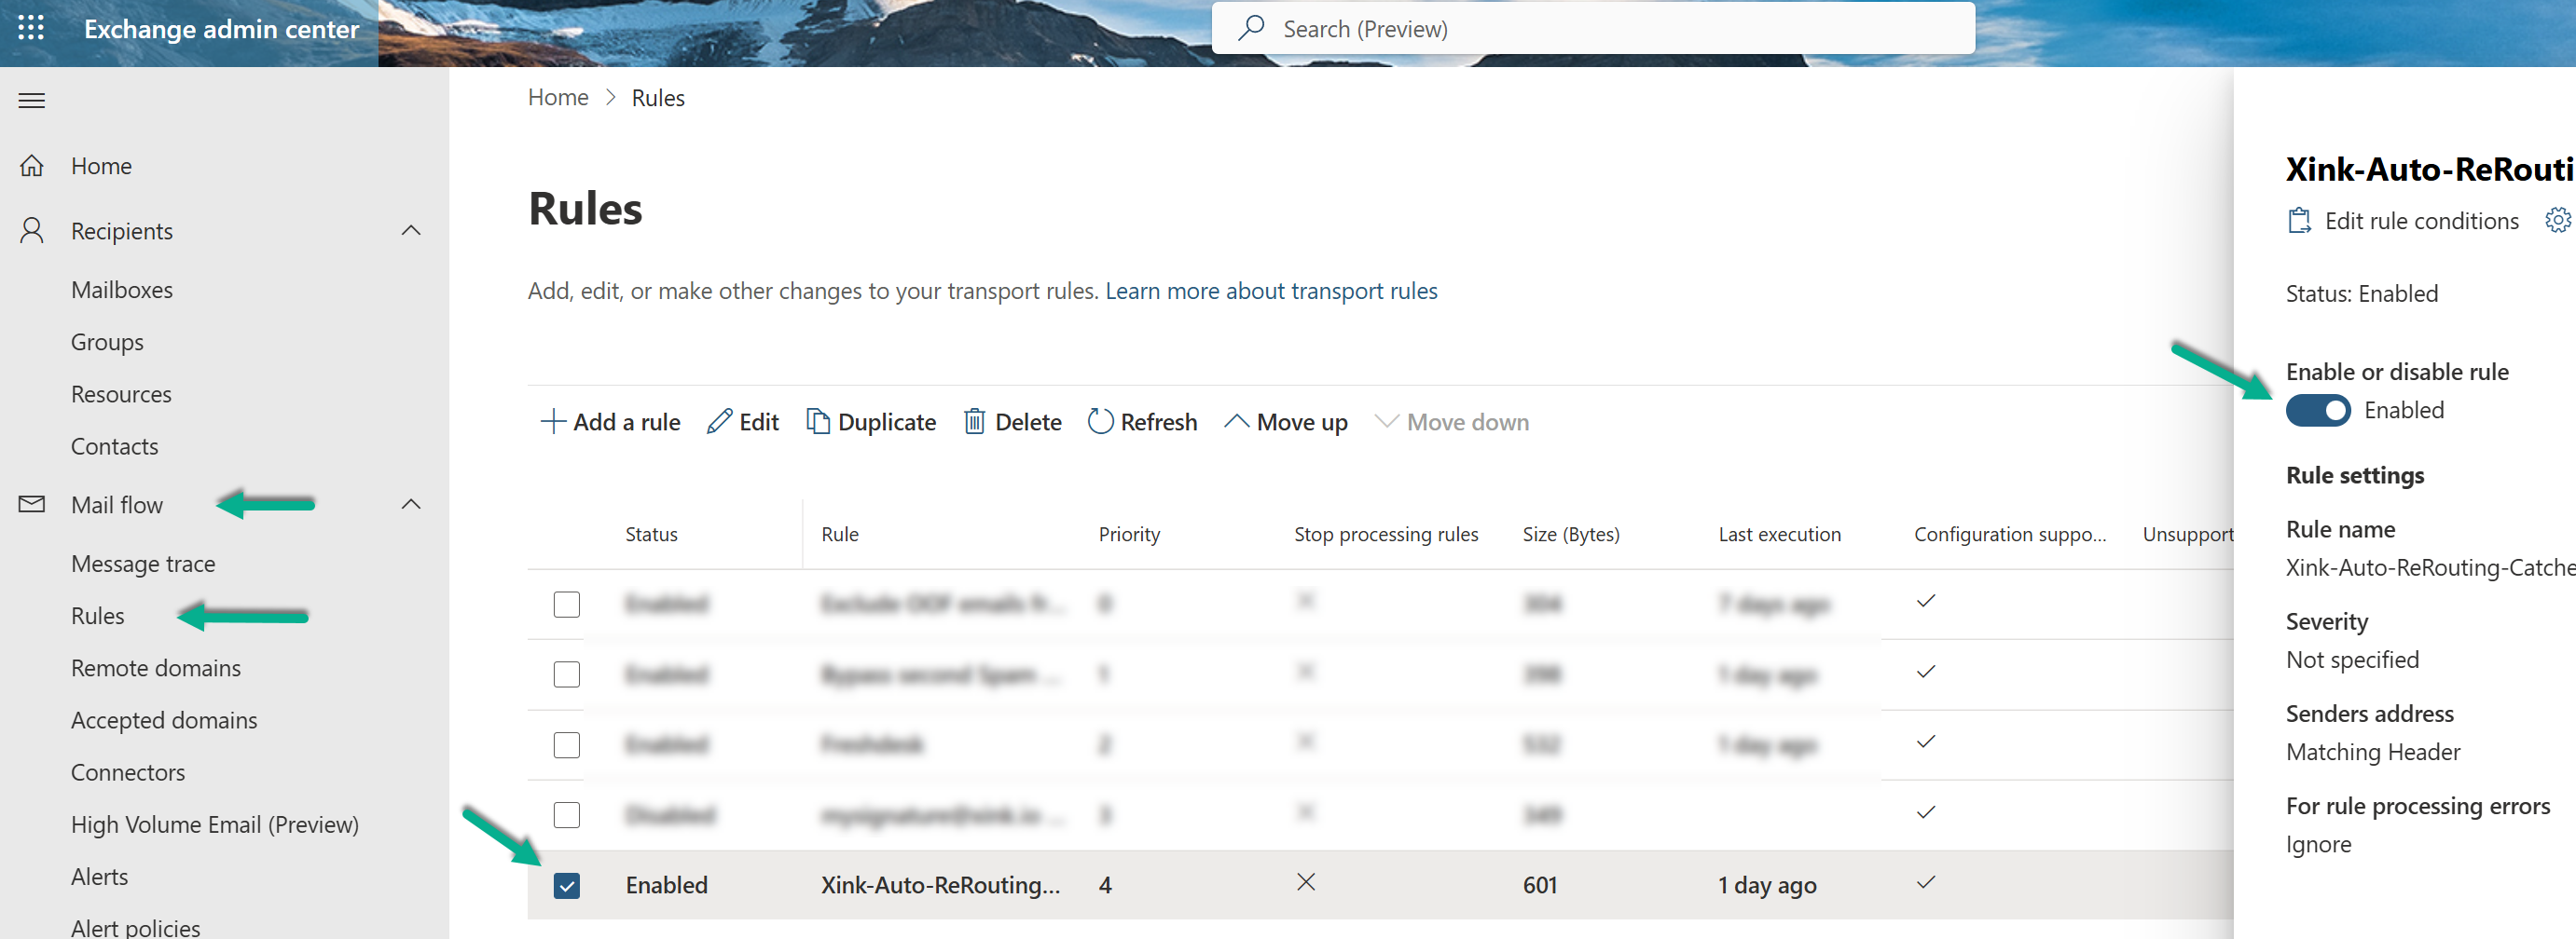Click the pencil Edit icon

719,422
